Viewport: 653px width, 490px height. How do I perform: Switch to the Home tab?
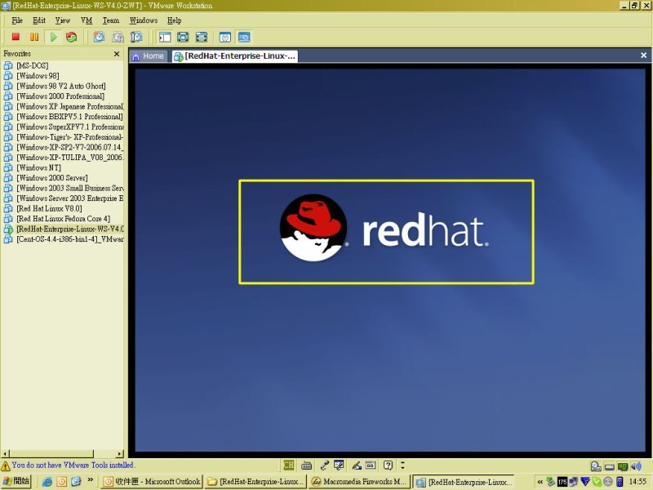(149, 56)
